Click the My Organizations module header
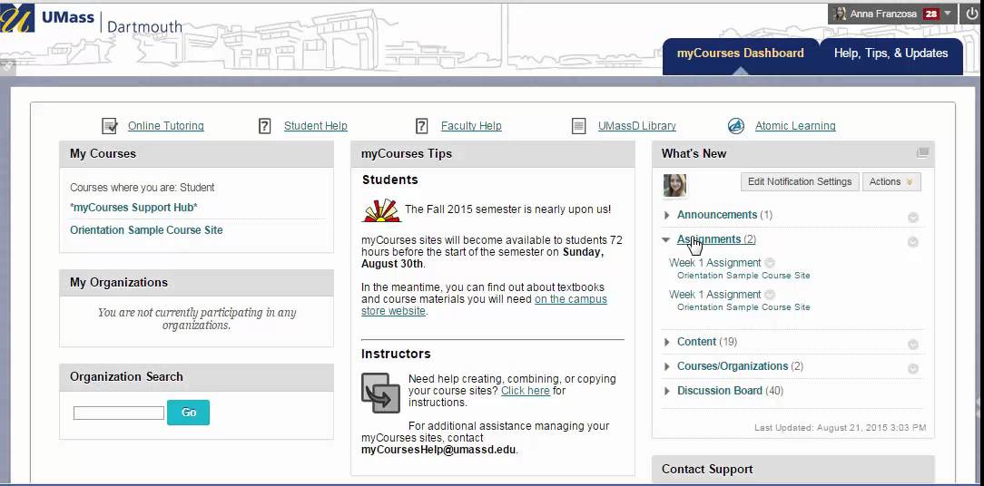The width and height of the screenshot is (984, 486). pos(196,283)
